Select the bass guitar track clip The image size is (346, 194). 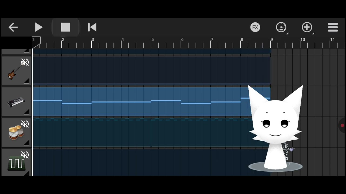click(x=151, y=70)
